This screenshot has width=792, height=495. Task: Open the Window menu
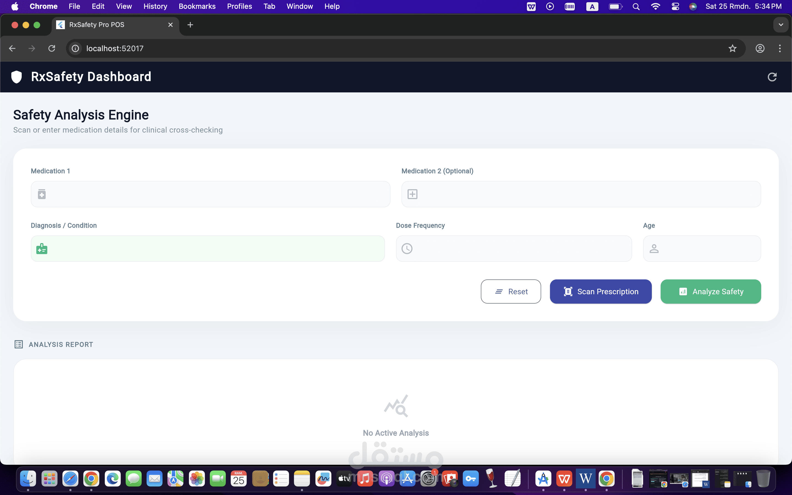[300, 7]
